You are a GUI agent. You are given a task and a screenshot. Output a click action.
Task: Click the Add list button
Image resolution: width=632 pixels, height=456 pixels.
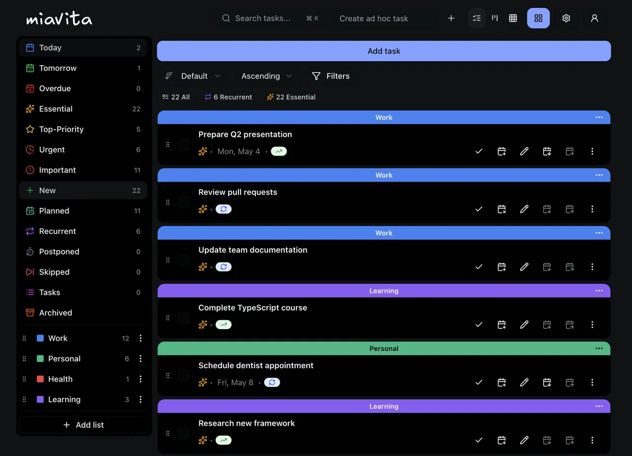[x=83, y=425]
